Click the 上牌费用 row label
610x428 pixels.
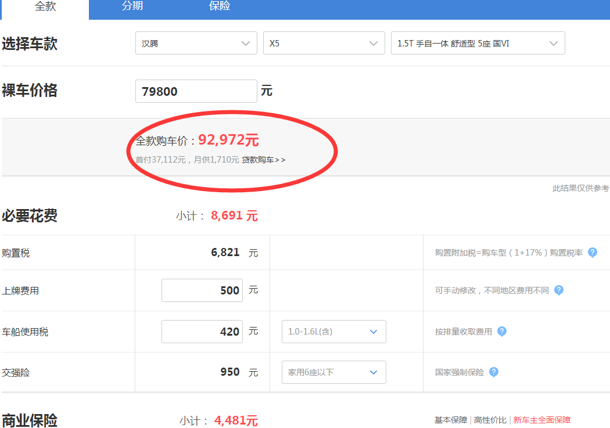tap(20, 291)
